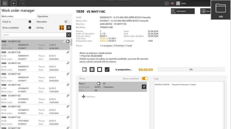Enable Show completed in Work orders filter

(31, 28)
